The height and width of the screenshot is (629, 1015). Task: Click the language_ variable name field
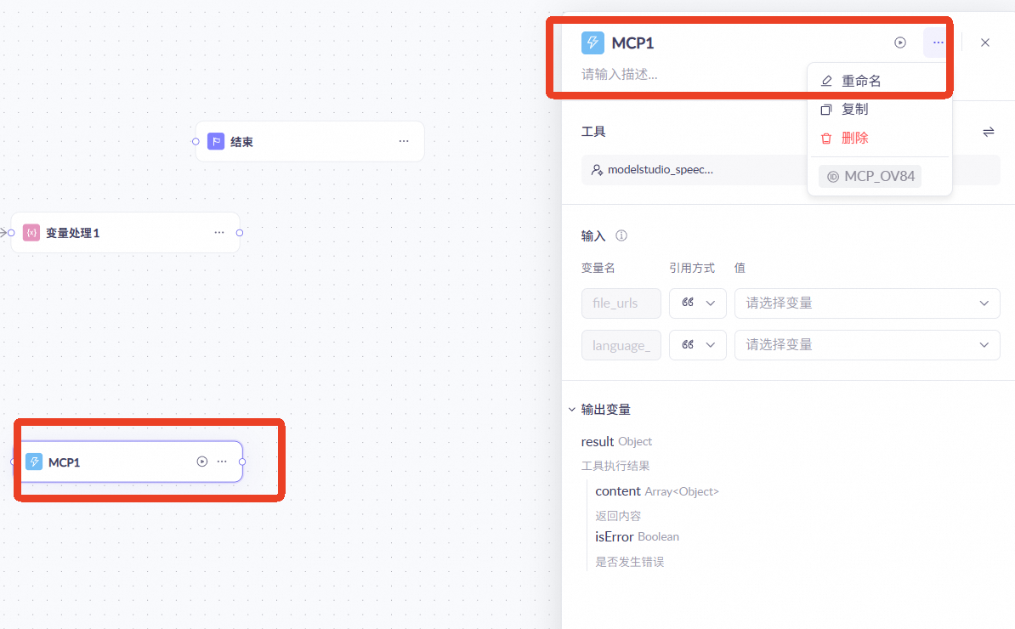(x=621, y=345)
